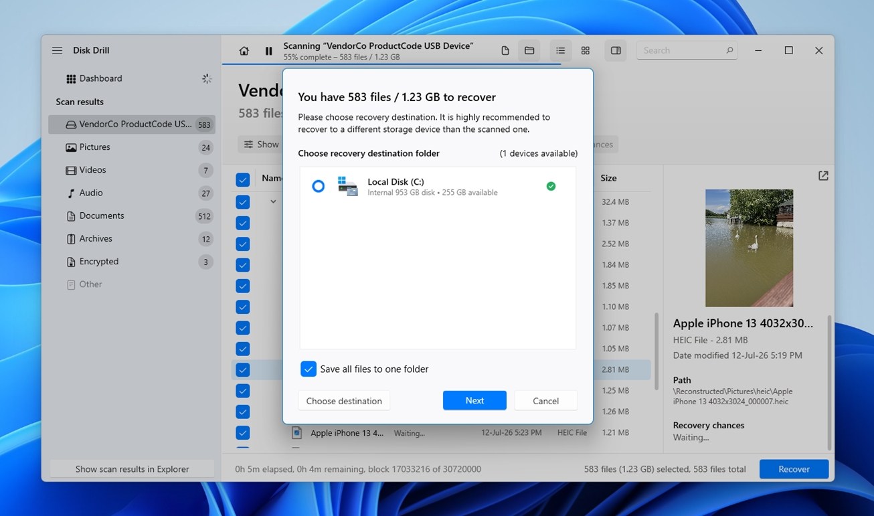Click the Dashboard grid icon

(71, 79)
